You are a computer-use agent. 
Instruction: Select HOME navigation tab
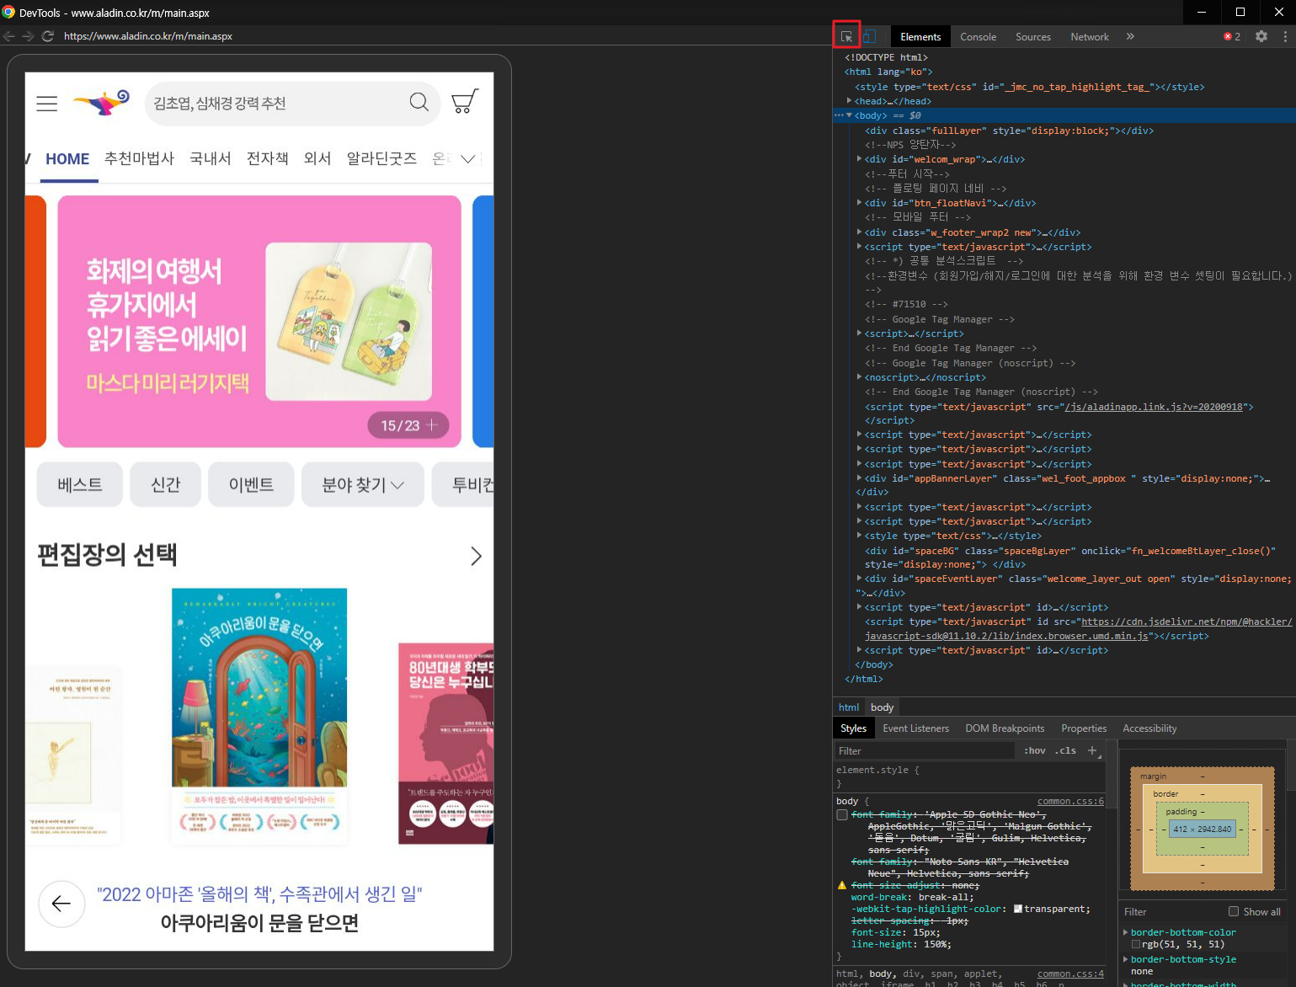pos(67,158)
